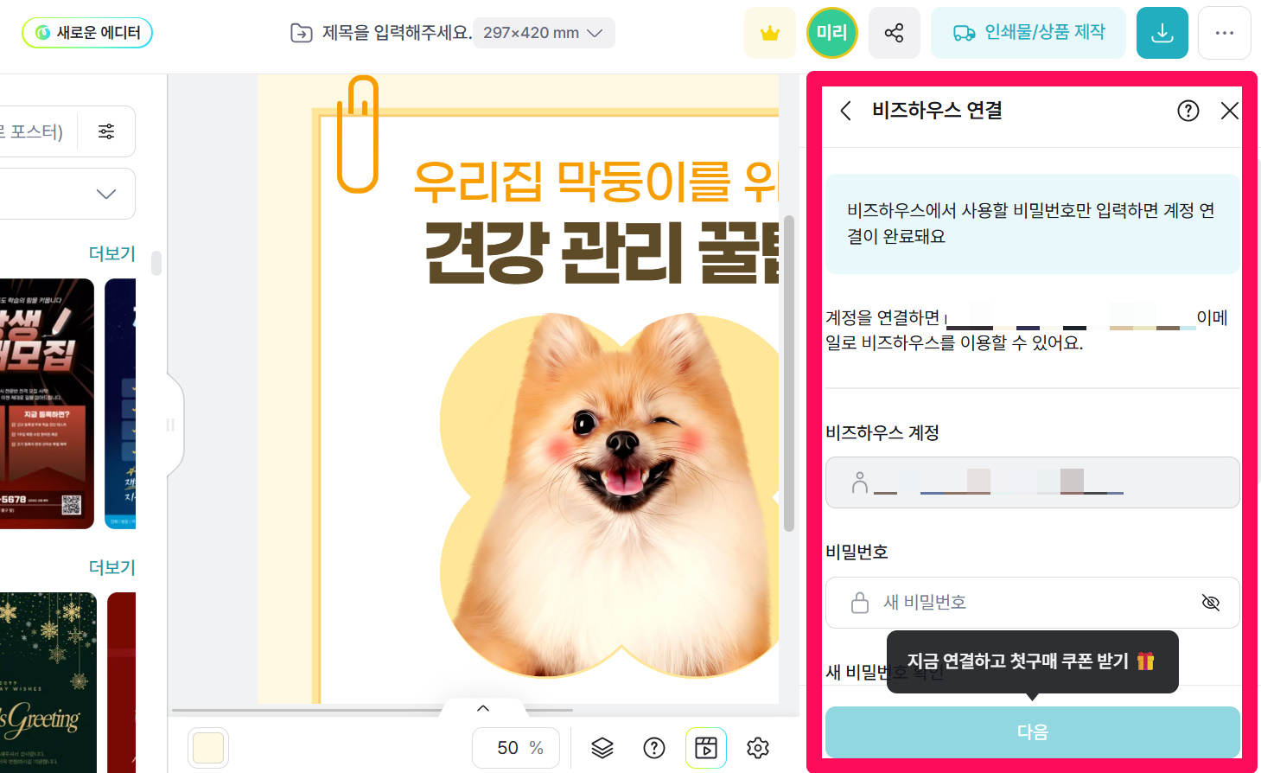1261x773 pixels.
Task: Click the help icon in 비즈하우스 연결 panel
Action: (1188, 111)
